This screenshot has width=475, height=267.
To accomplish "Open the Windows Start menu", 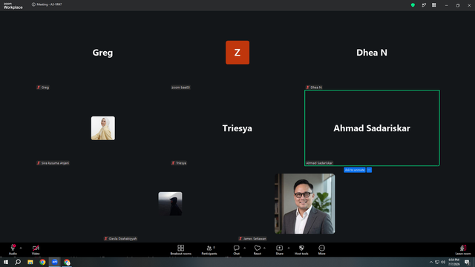I will tap(6, 262).
